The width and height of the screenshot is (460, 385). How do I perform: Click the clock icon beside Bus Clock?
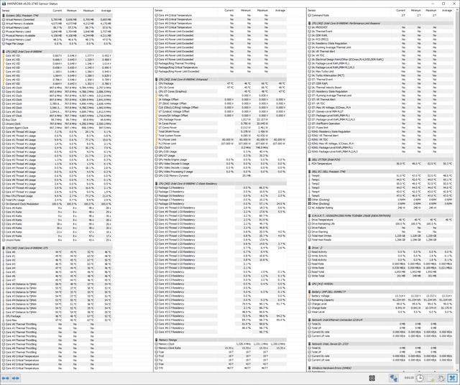tap(4, 120)
